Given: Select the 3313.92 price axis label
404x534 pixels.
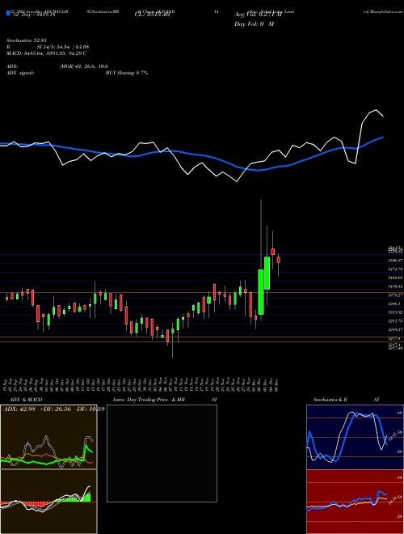Looking at the screenshot, I should click(x=396, y=312).
